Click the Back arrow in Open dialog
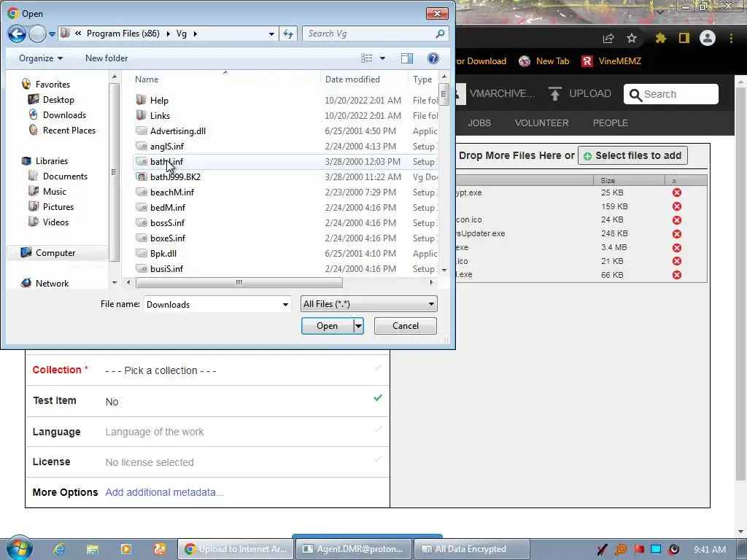This screenshot has height=560, width=747. click(17, 34)
